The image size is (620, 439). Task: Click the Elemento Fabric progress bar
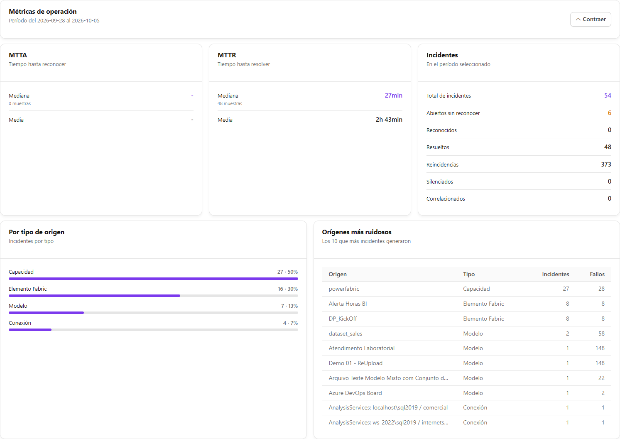click(x=153, y=296)
